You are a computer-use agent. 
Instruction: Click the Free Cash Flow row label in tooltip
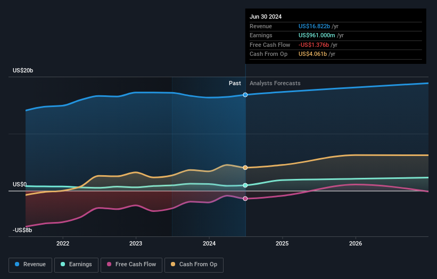tap(270, 45)
